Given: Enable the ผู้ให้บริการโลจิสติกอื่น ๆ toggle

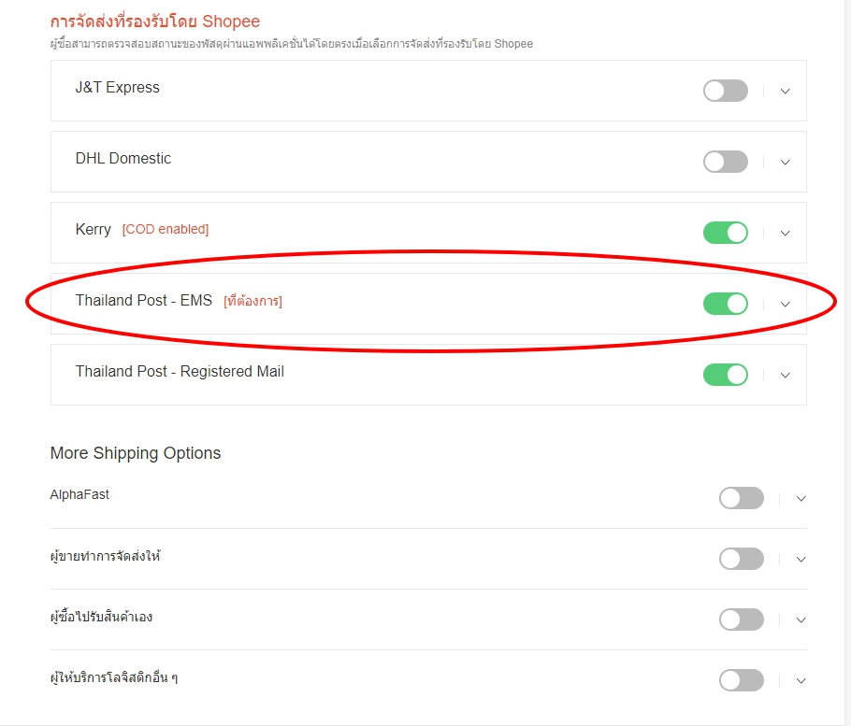Looking at the screenshot, I should point(742,680).
